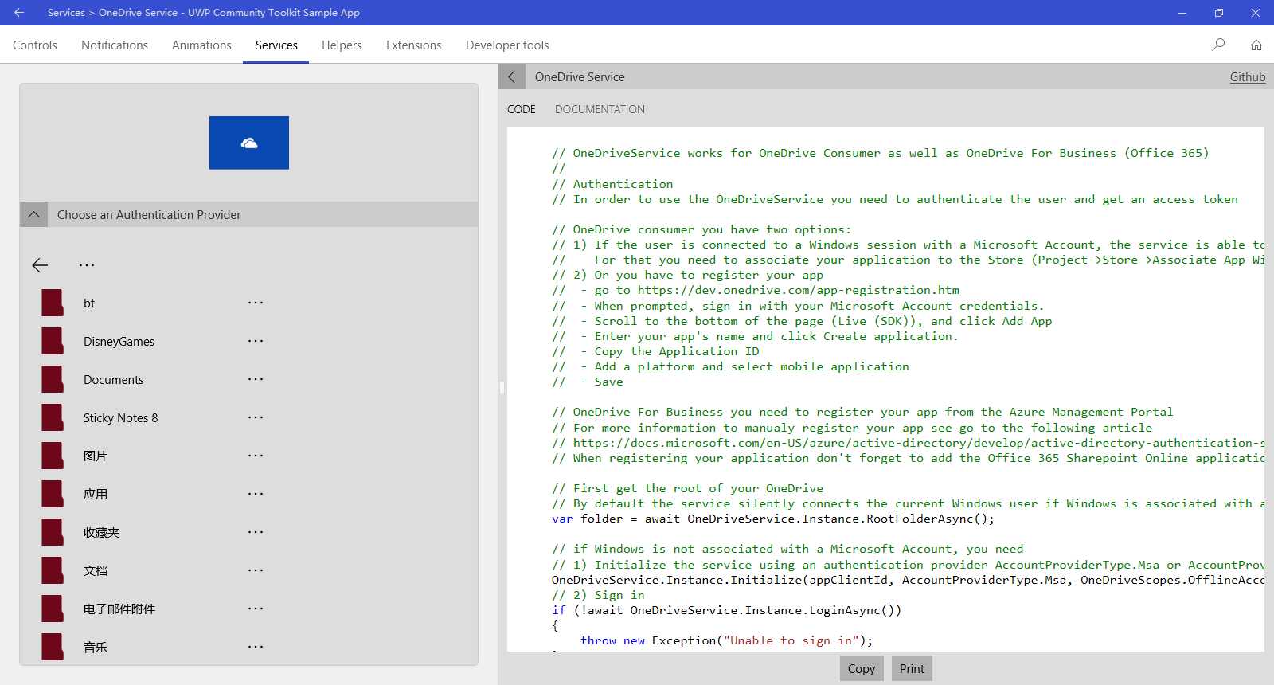Show more options for 图片 folder
This screenshot has width=1274, height=685.
pos(256,456)
